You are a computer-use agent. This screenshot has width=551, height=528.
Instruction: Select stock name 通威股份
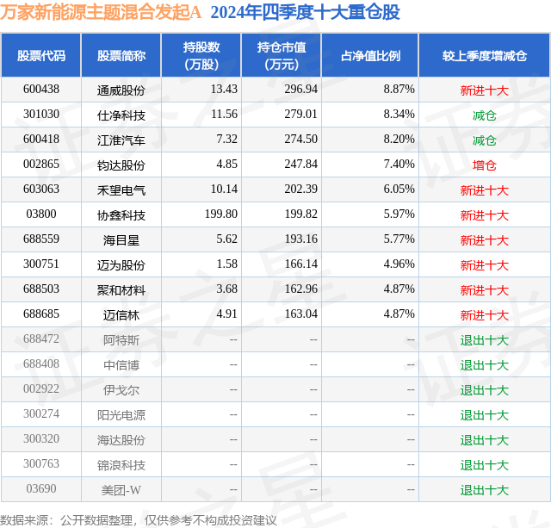coord(121,90)
